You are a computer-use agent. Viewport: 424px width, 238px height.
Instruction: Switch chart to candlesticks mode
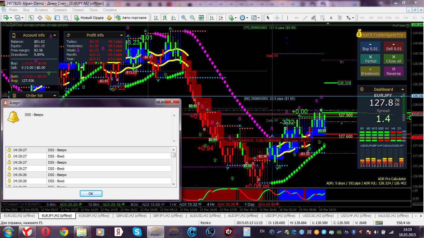(165, 18)
